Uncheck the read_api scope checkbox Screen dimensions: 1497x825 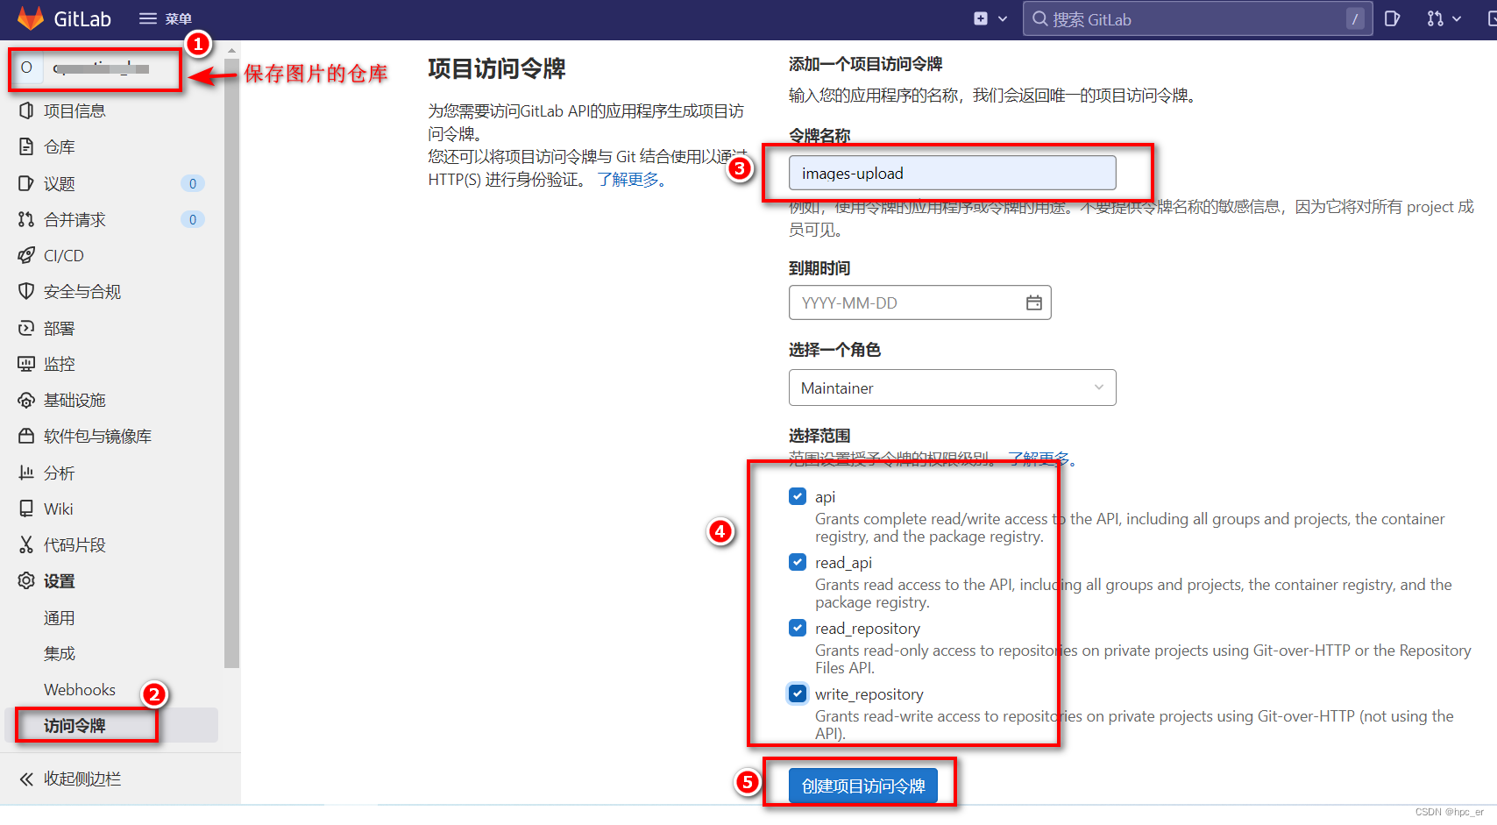point(798,562)
